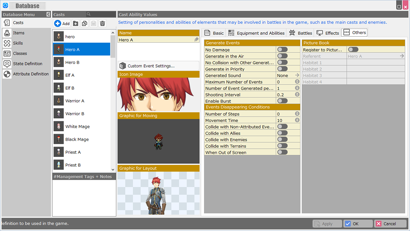Click the duplicate cast icon
Screen dimensions: 410x231
pyautogui.click(x=85, y=23)
